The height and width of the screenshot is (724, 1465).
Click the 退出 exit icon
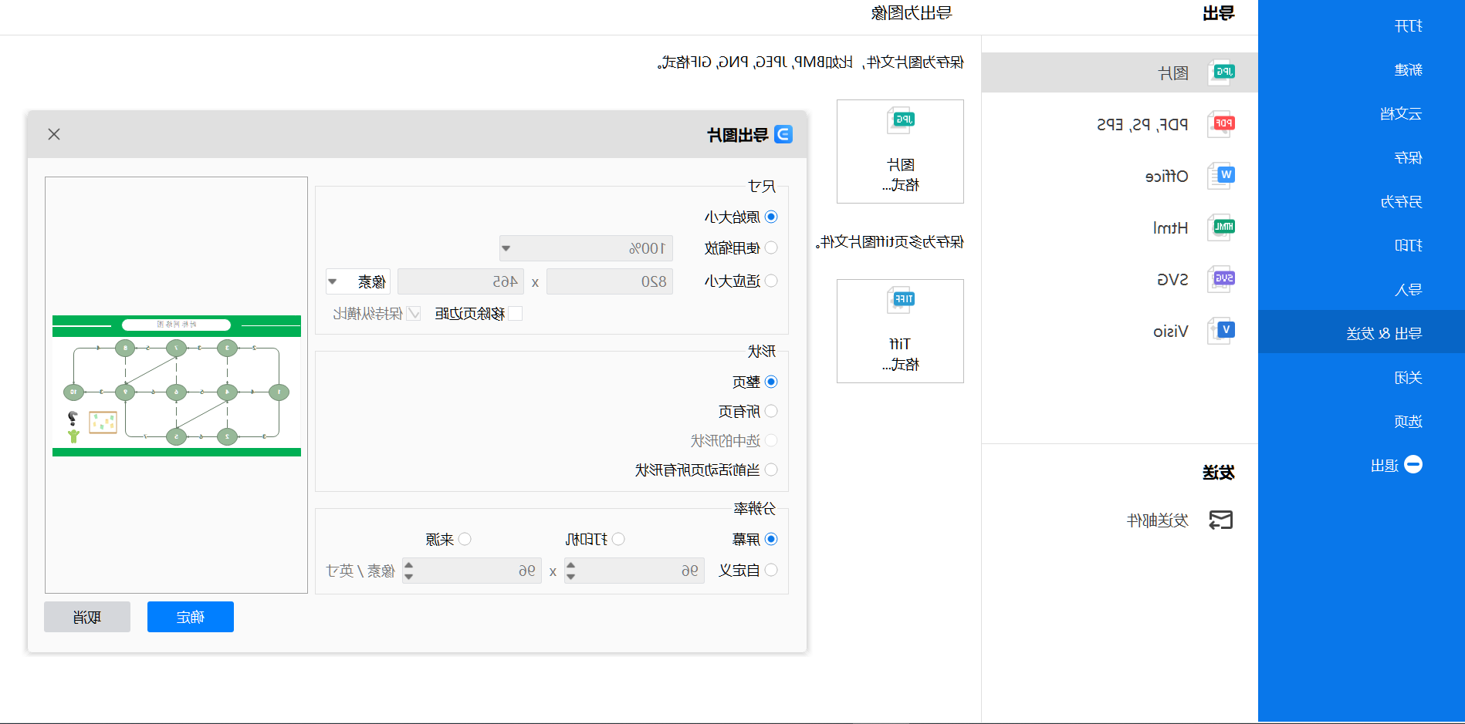pos(1413,465)
